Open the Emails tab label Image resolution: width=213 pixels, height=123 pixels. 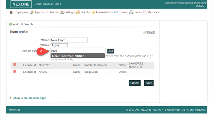123,12
